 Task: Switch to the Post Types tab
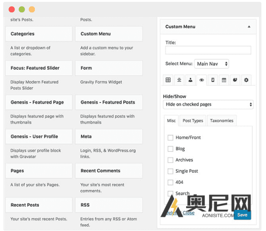tap(193, 121)
